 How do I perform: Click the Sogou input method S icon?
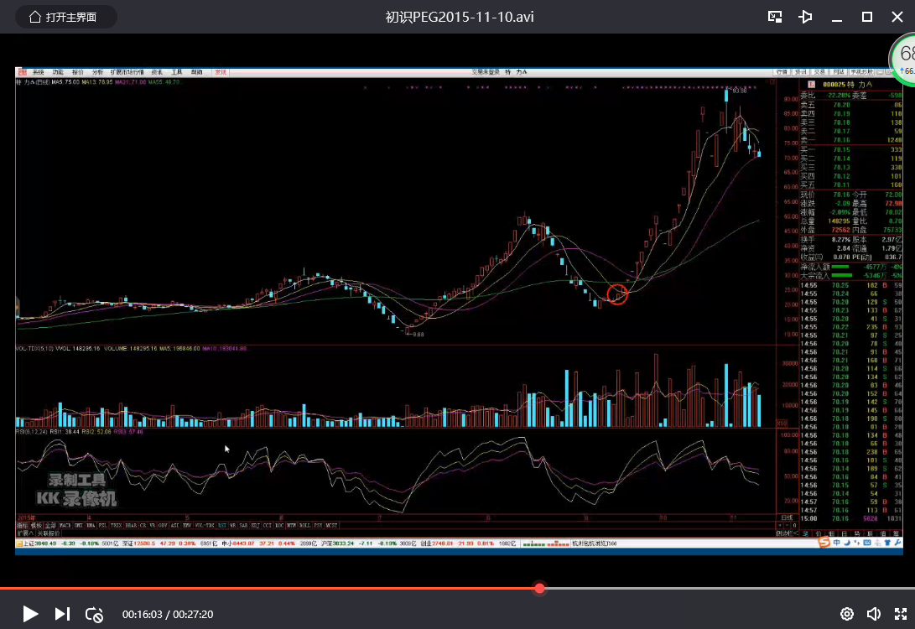click(824, 543)
